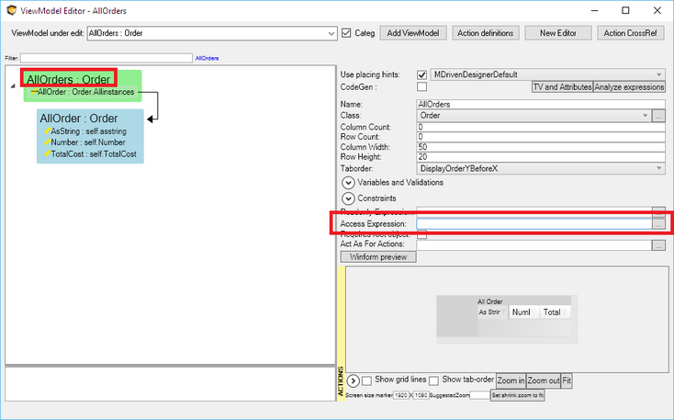Click into the Column Width field
The width and height of the screenshot is (674, 420).
tap(539, 147)
